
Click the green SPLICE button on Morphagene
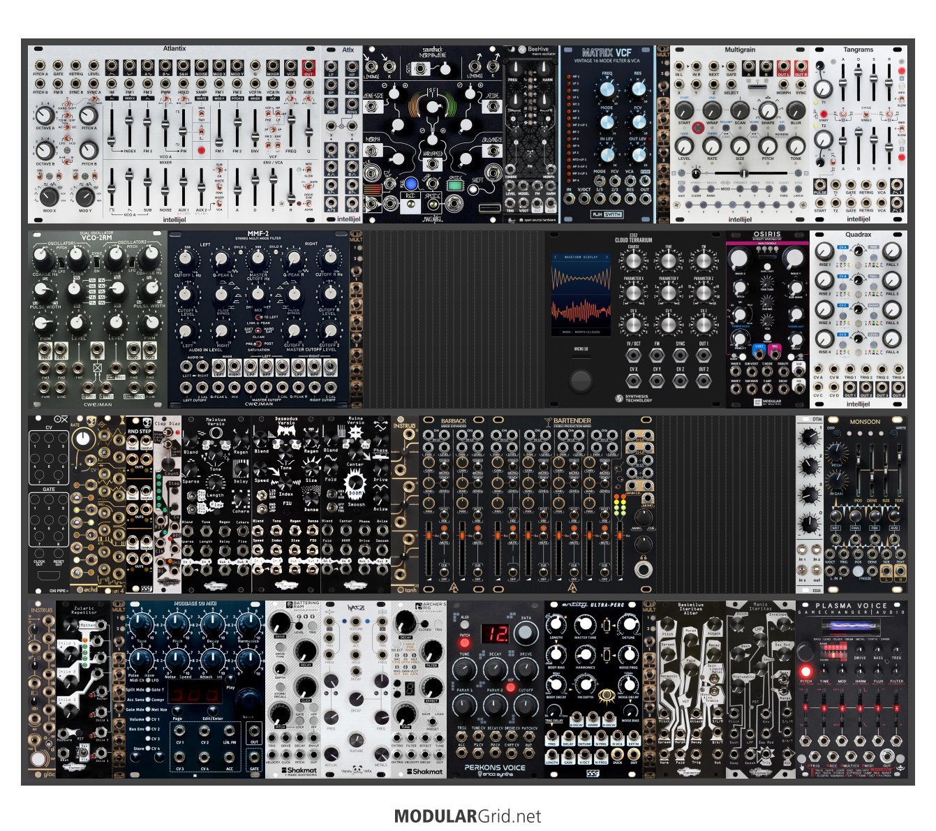pyautogui.click(x=455, y=186)
